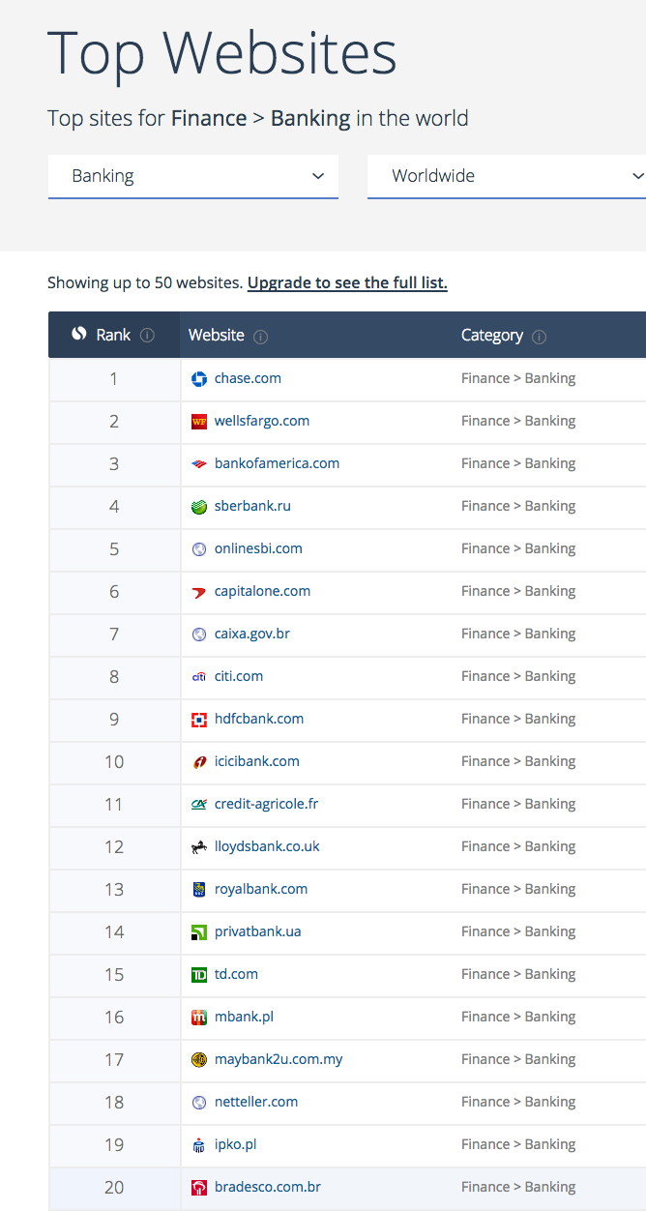Screen dimensions: 646x1211
Task: Click the maybank2u.com.my favicon icon
Action: point(199,1060)
